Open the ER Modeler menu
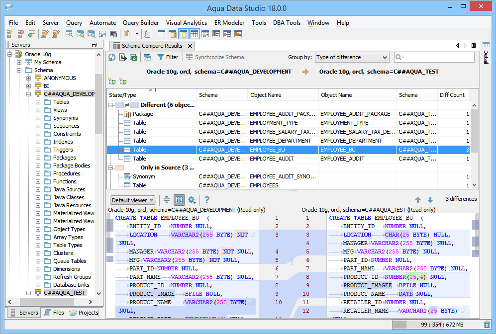The image size is (496, 334). click(229, 23)
